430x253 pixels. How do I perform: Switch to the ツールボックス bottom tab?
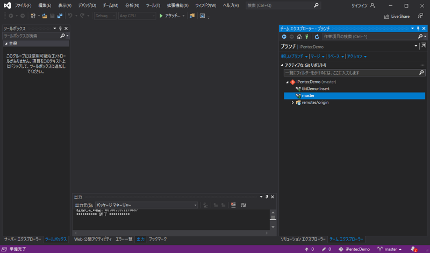tap(56, 239)
